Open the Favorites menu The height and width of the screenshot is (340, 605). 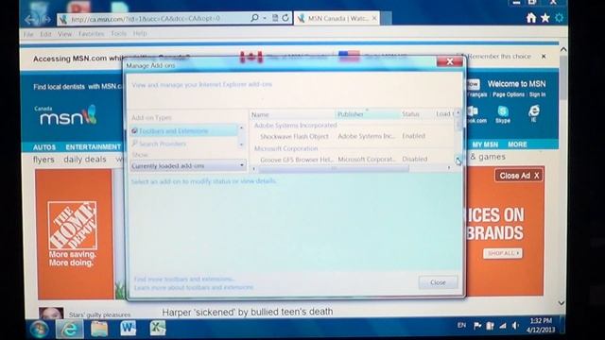(92, 34)
